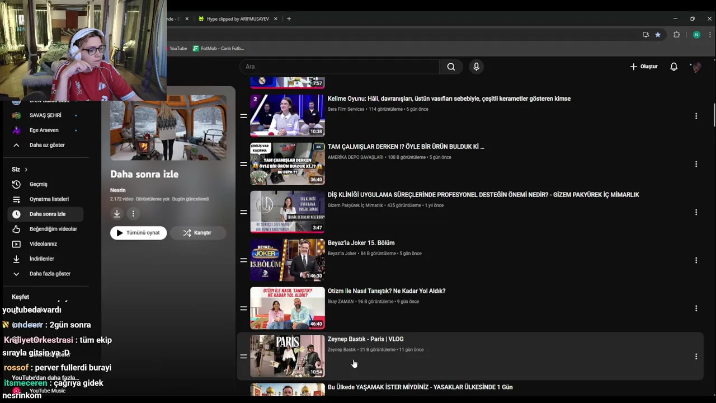Select Daha sonra izle sidebar item
Screen dimensions: 716x403
[45, 214]
